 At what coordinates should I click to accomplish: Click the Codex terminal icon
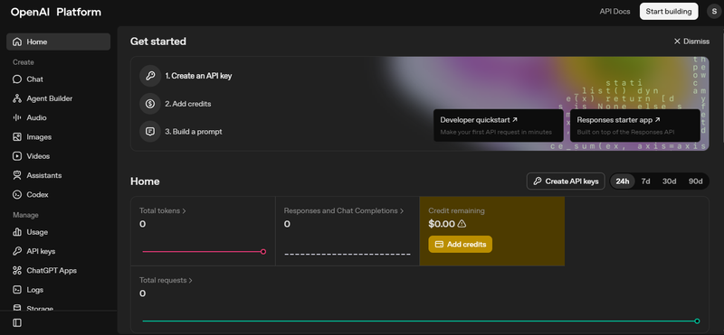point(17,194)
